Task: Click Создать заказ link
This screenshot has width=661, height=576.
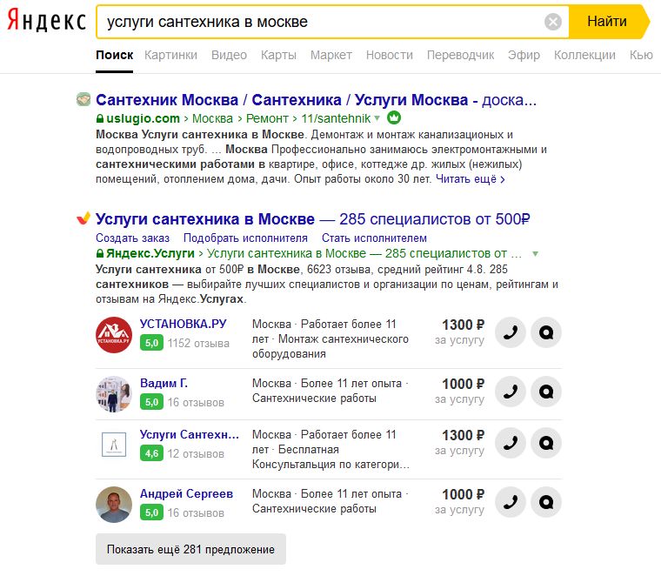Action: pyautogui.click(x=132, y=238)
